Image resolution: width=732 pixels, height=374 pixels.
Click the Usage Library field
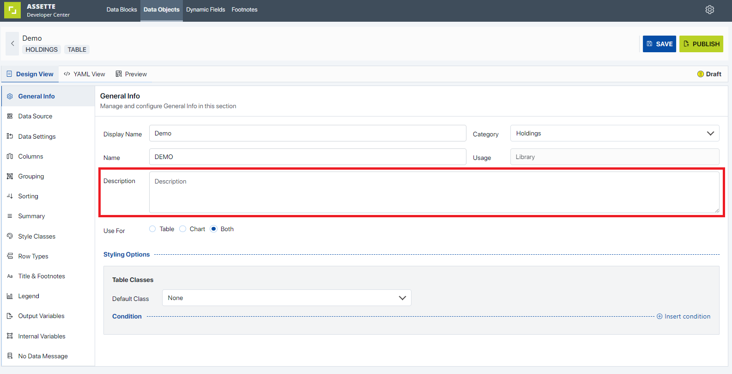click(x=615, y=157)
